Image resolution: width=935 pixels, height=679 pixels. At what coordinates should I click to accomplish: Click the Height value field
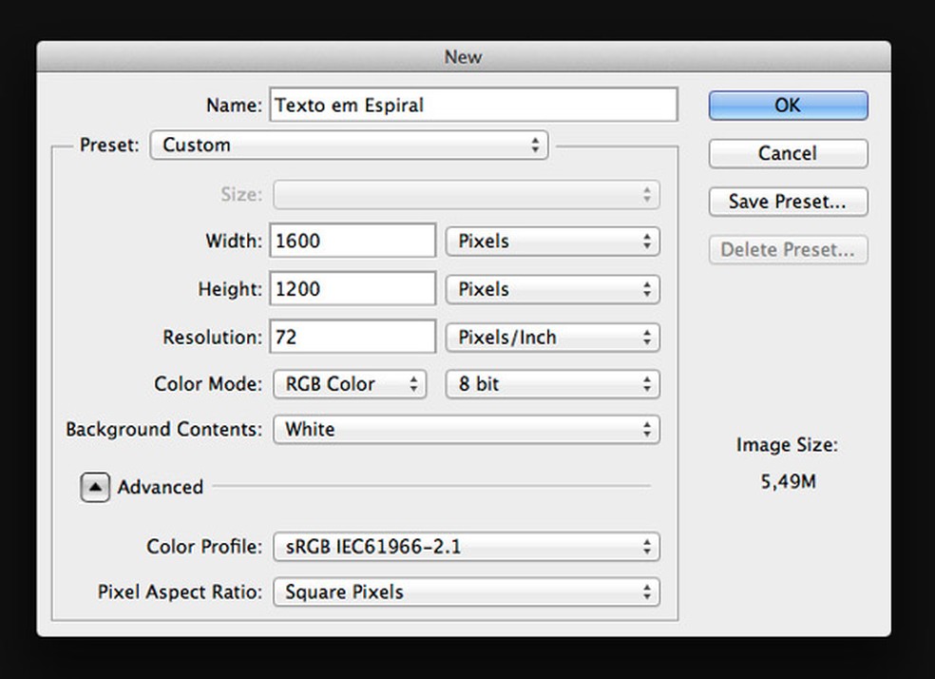click(353, 289)
